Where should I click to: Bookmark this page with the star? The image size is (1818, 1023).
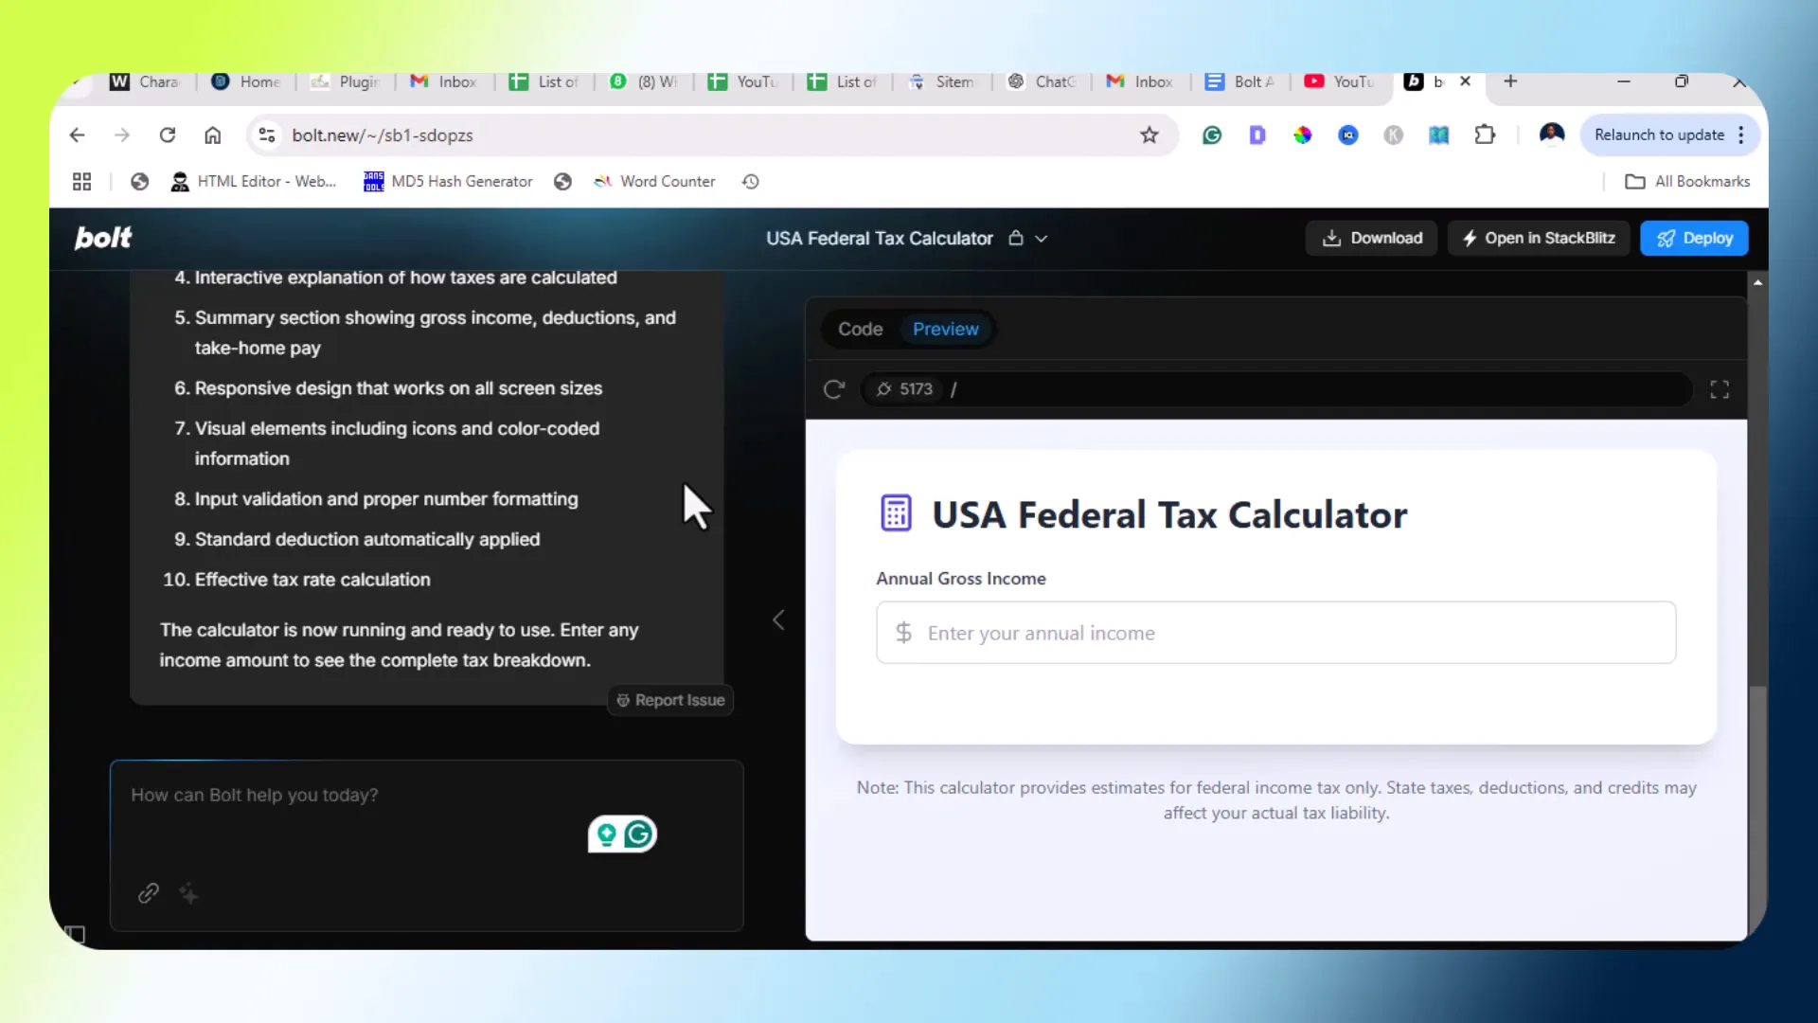coord(1150,135)
